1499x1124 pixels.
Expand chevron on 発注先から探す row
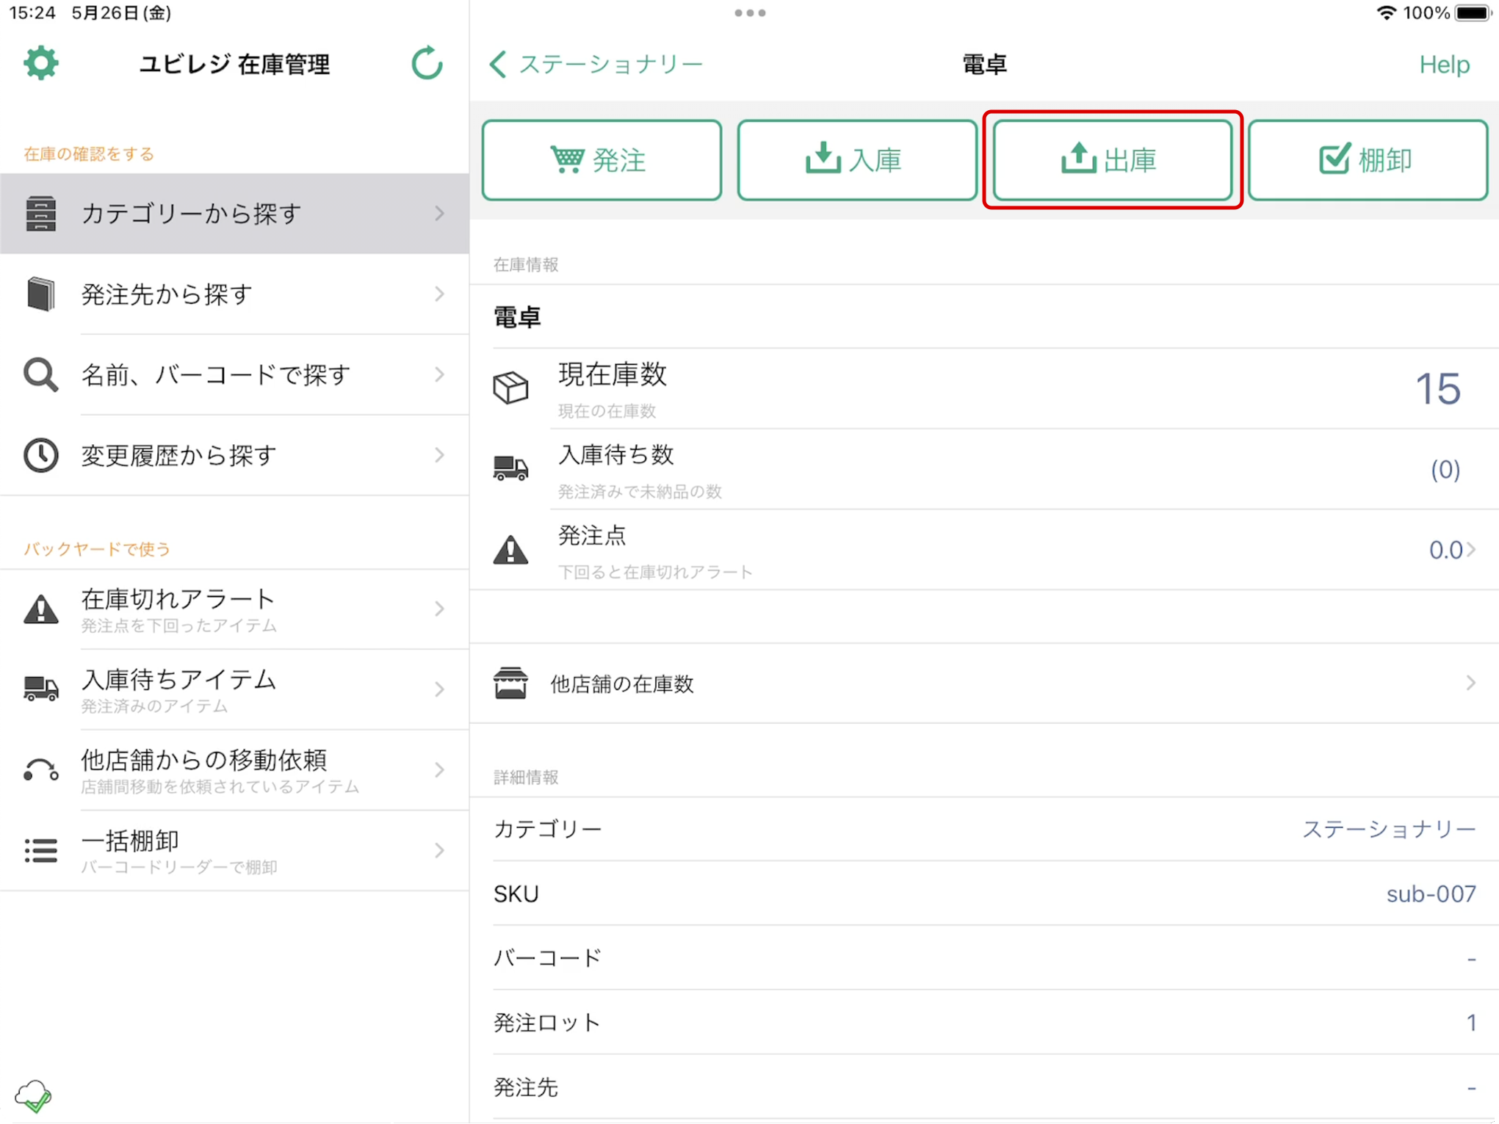(x=440, y=294)
